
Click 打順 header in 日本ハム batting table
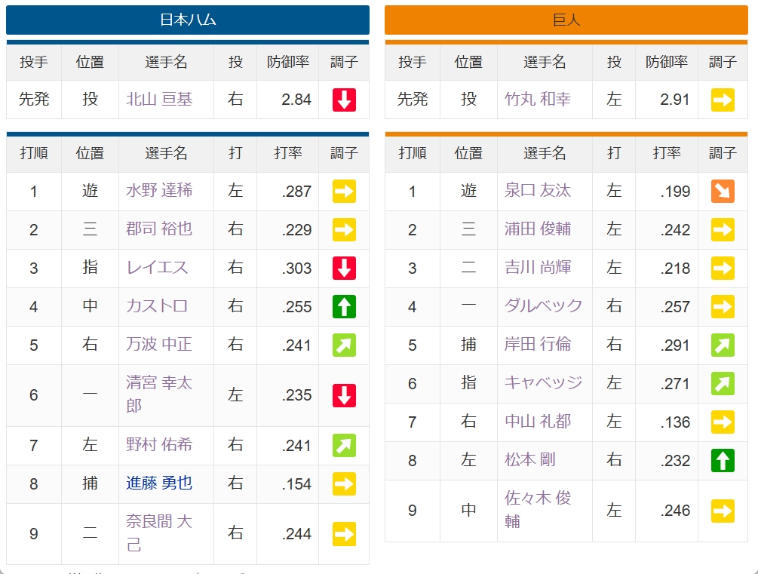pos(34,153)
